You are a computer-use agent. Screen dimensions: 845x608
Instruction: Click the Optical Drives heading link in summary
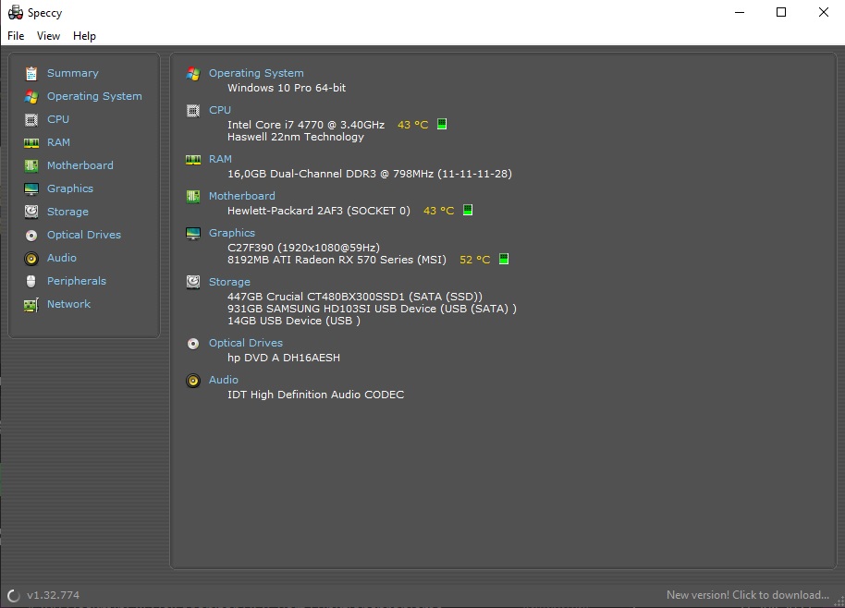[246, 343]
